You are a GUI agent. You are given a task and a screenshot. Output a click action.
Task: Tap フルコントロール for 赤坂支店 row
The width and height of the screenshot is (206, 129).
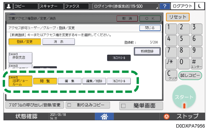click(x=119, y=58)
